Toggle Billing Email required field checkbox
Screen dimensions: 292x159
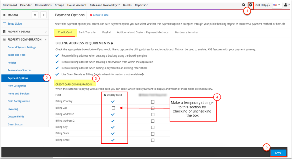pyautogui.click(x=153, y=140)
